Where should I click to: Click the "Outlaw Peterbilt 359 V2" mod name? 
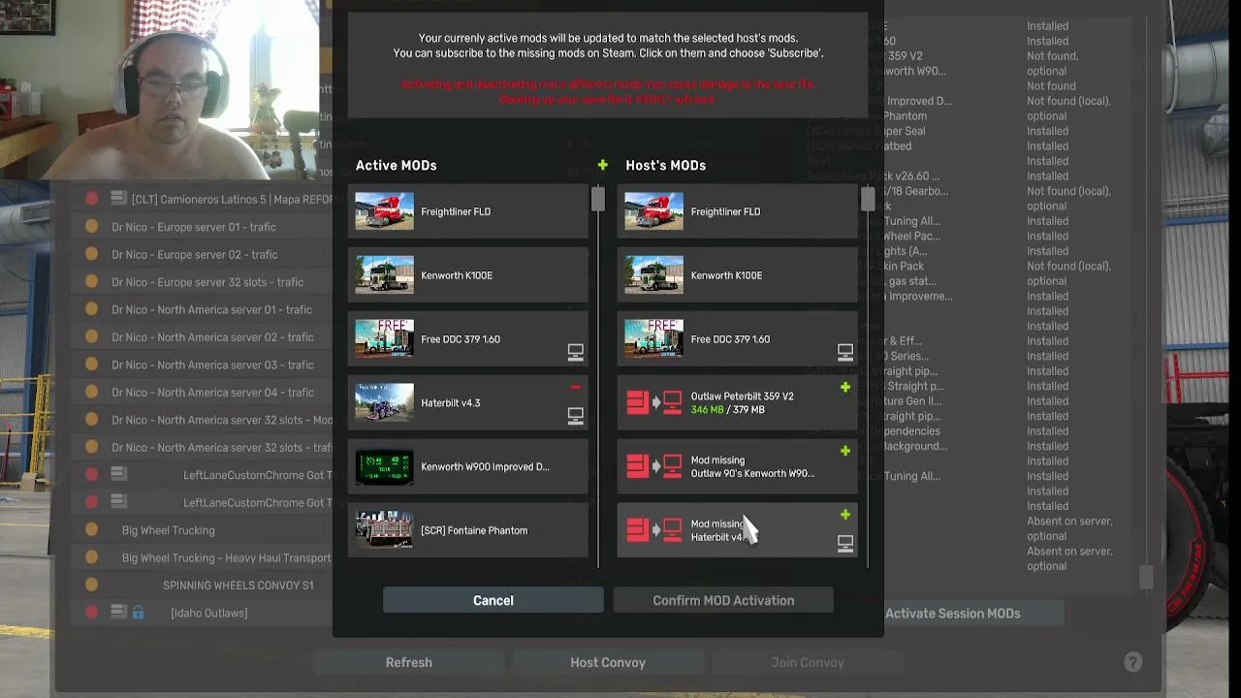(742, 397)
